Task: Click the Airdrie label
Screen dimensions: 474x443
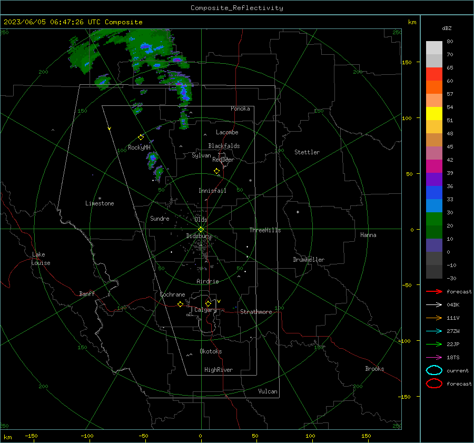Action: coord(208,281)
